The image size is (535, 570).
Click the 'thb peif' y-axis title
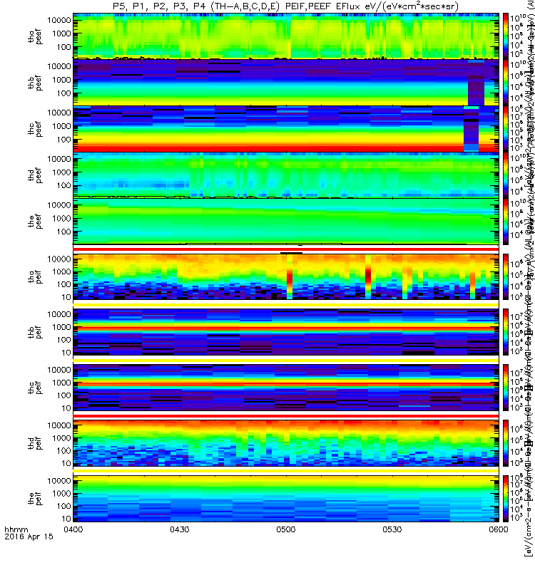pyautogui.click(x=35, y=332)
